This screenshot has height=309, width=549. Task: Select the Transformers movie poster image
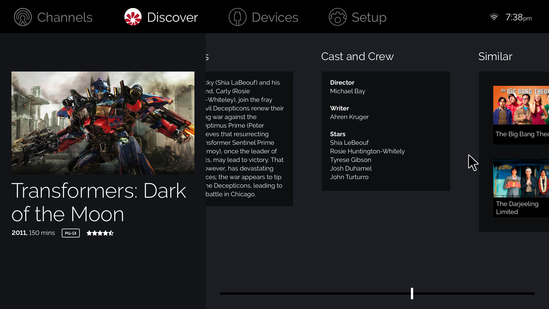pyautogui.click(x=103, y=123)
